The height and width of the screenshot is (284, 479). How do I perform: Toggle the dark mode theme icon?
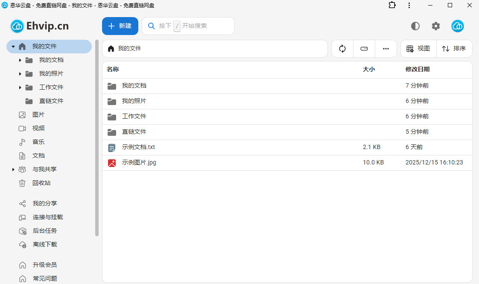click(x=415, y=26)
